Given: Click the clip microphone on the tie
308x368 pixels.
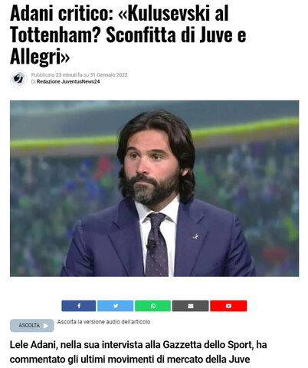Looking at the screenshot, I should (x=150, y=245).
